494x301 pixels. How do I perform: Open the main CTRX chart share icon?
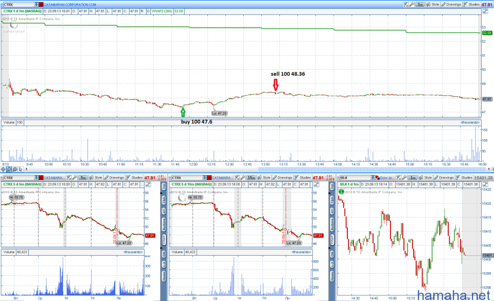coord(406,5)
